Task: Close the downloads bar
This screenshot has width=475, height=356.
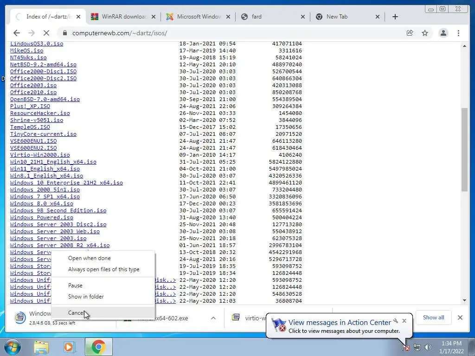Action: tap(460, 318)
